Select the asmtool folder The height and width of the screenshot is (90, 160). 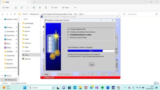click(26, 27)
